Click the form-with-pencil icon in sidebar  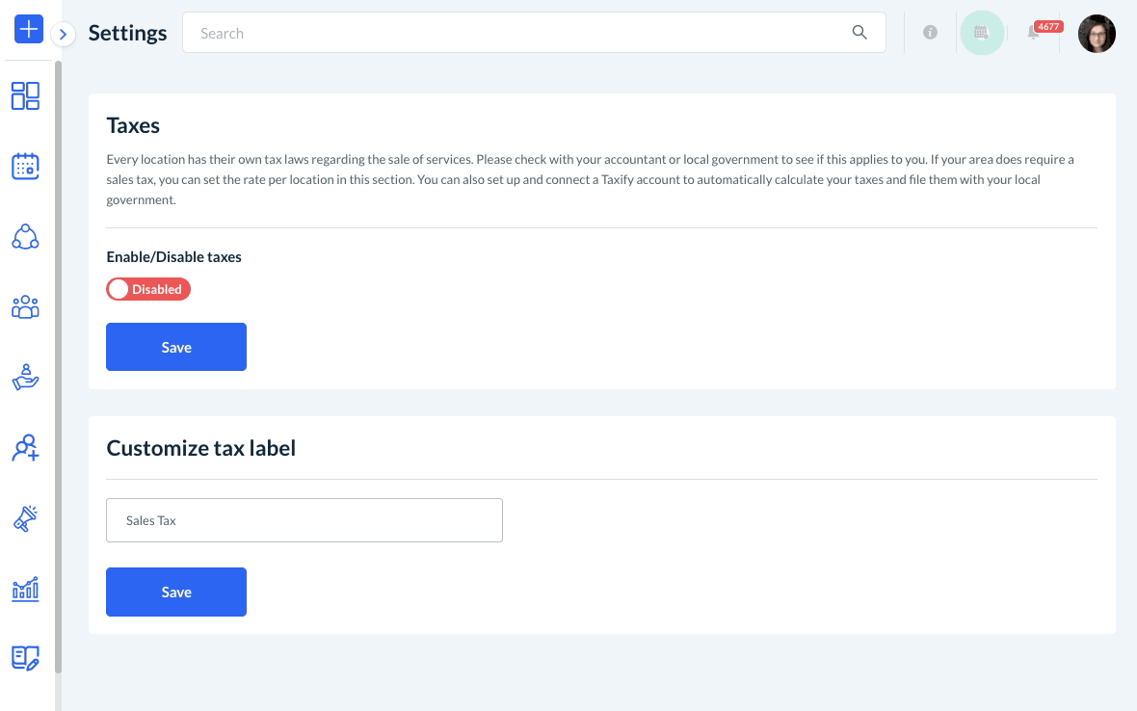pyautogui.click(x=25, y=658)
